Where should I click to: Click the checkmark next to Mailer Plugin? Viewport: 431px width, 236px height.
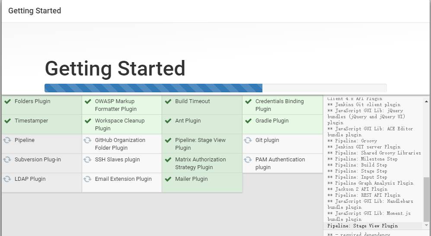(x=168, y=179)
